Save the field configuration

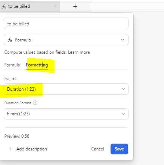pyautogui.click(x=119, y=149)
